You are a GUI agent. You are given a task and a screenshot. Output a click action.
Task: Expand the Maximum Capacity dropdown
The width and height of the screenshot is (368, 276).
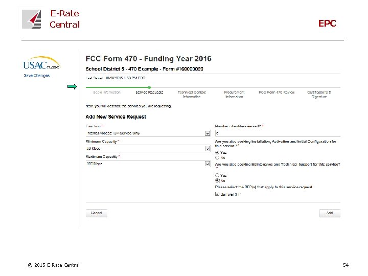tap(208, 164)
